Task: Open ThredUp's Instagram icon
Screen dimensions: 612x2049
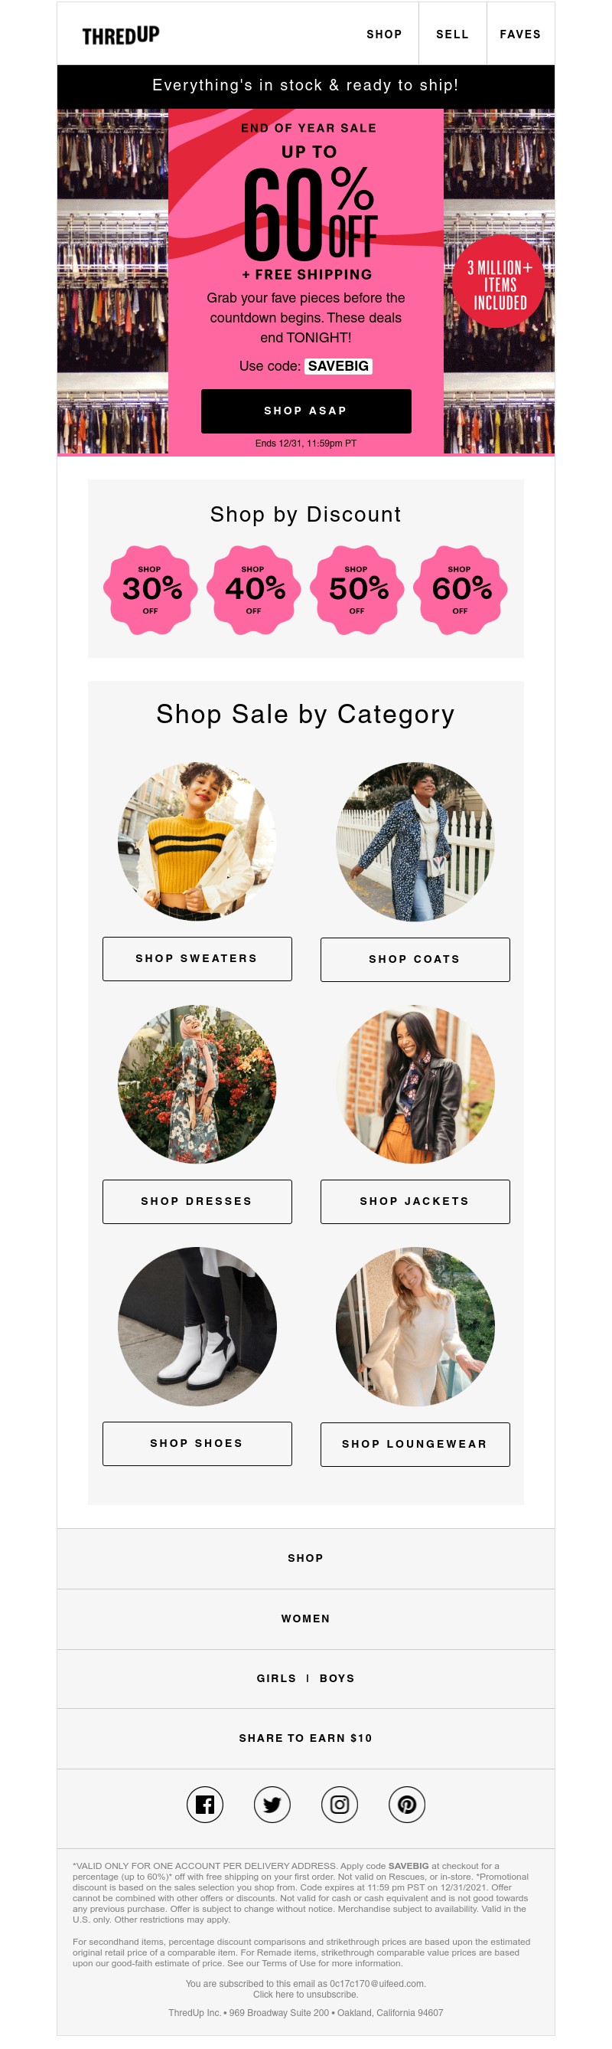Action: click(x=340, y=1805)
